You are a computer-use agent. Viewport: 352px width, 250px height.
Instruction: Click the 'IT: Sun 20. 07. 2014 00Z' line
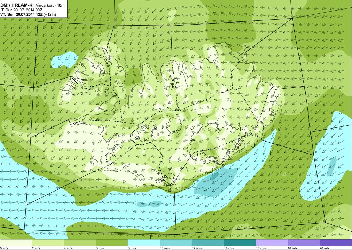pos(21,10)
